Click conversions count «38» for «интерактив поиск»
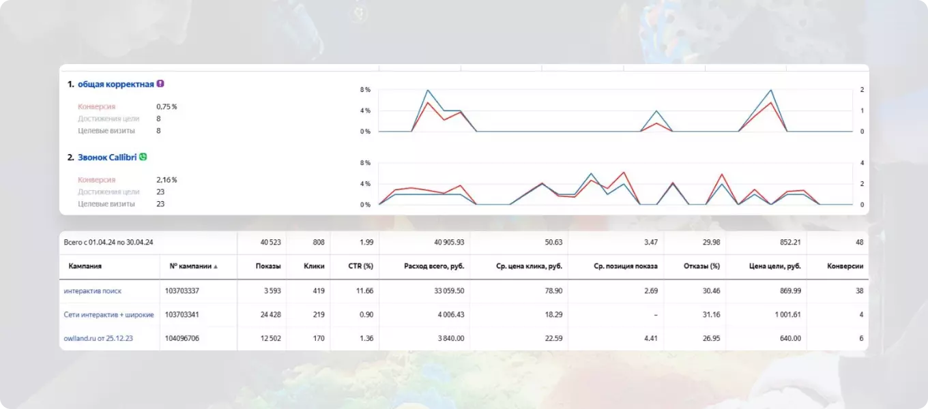 pos(859,291)
